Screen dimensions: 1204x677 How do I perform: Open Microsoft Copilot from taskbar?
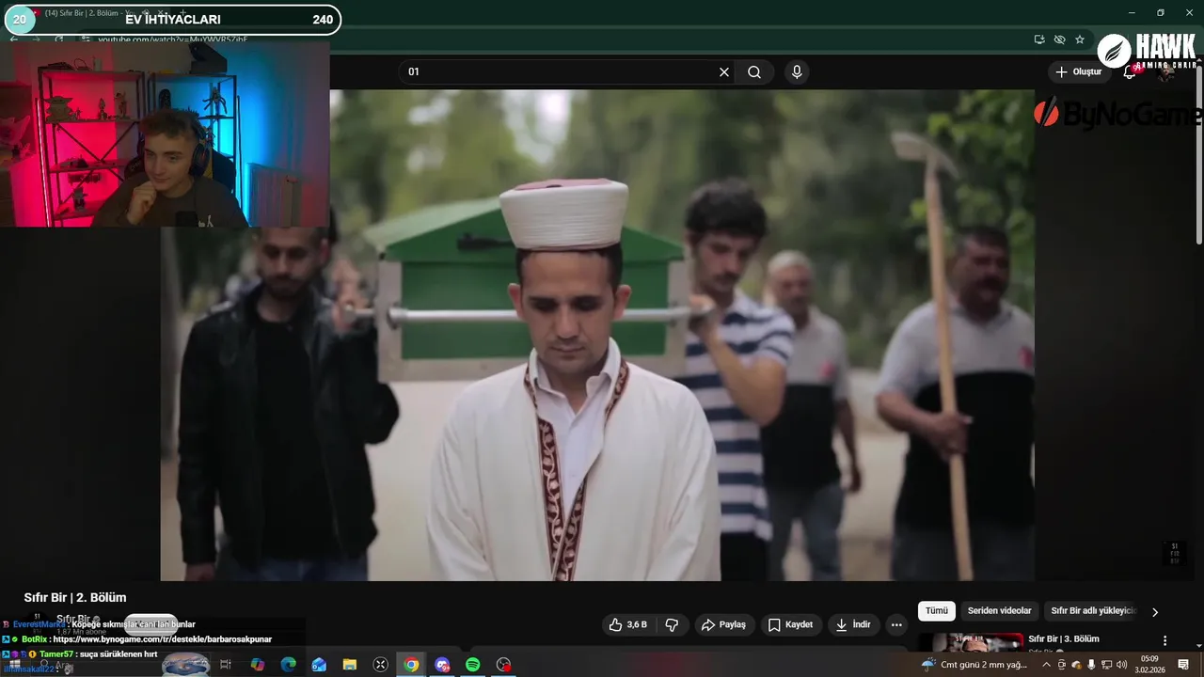[257, 665]
